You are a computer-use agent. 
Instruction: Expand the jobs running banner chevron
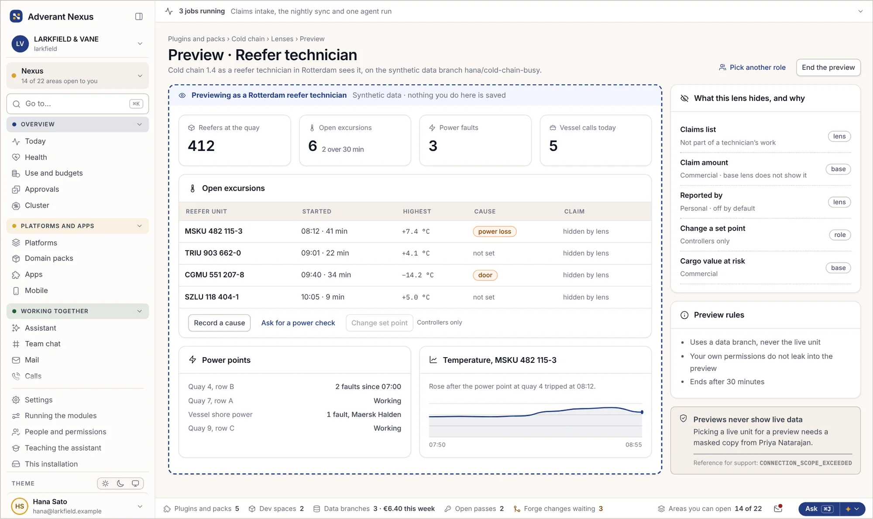click(860, 11)
